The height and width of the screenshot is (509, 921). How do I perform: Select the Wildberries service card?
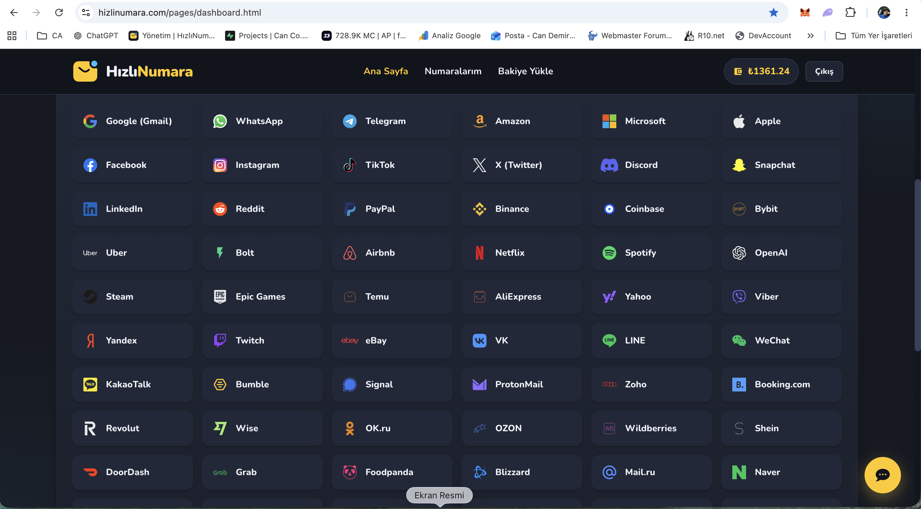click(651, 428)
